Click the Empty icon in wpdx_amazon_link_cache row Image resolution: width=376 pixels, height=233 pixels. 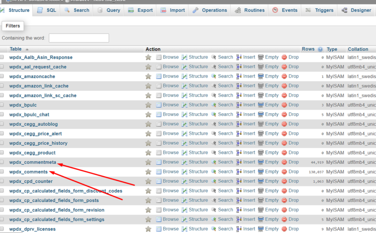pos(261,86)
